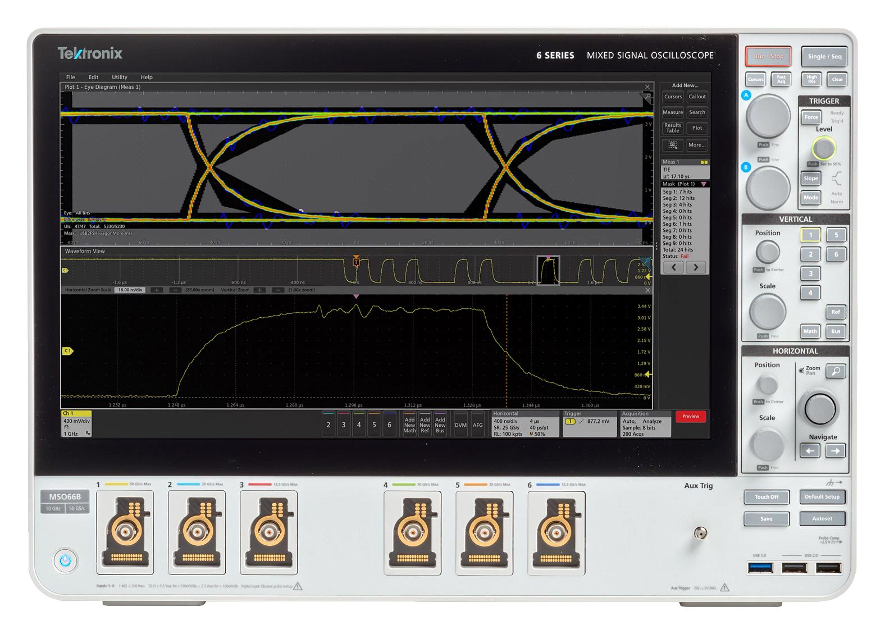Click the vertical Bus button
The width and height of the screenshot is (885, 634).
click(x=836, y=331)
